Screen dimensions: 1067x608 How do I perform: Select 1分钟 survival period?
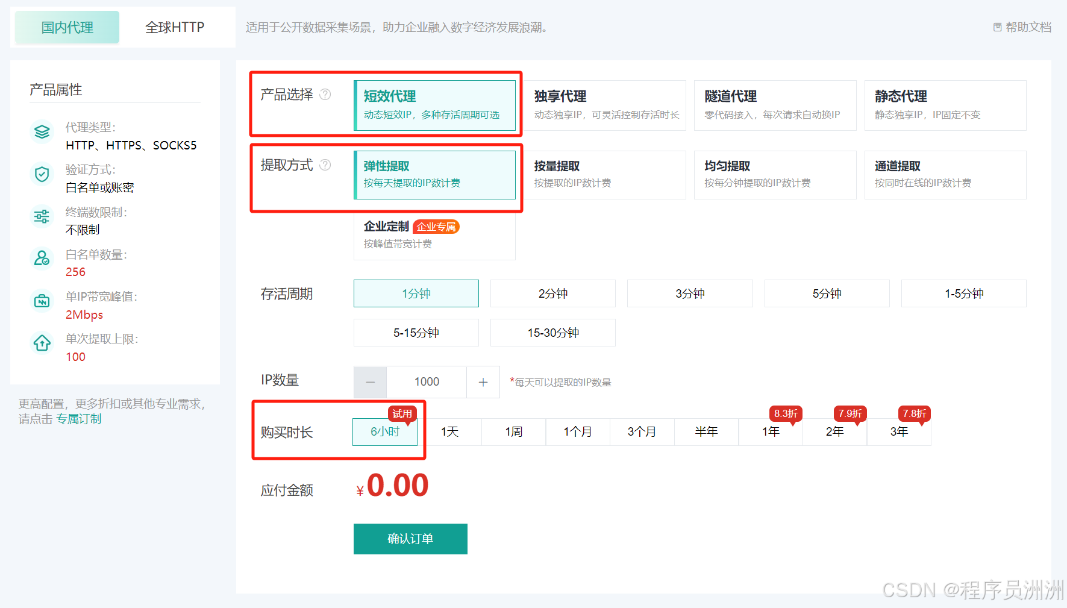[416, 293]
